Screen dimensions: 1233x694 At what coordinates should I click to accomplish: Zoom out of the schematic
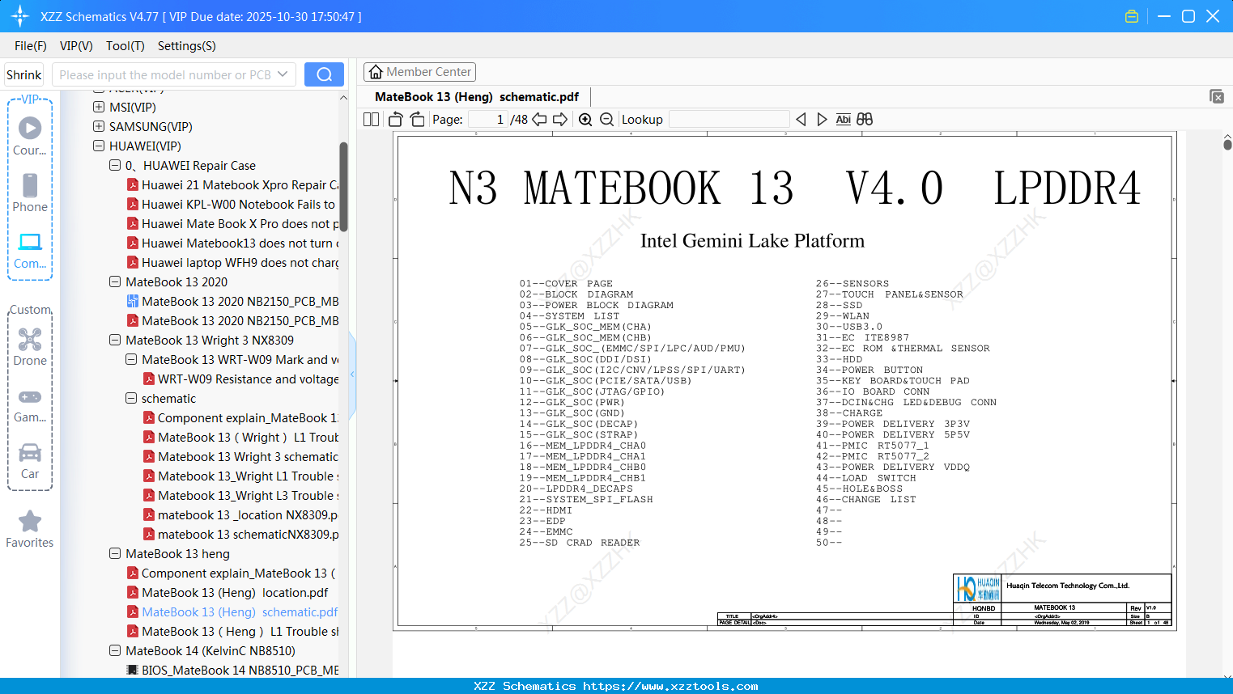point(606,120)
